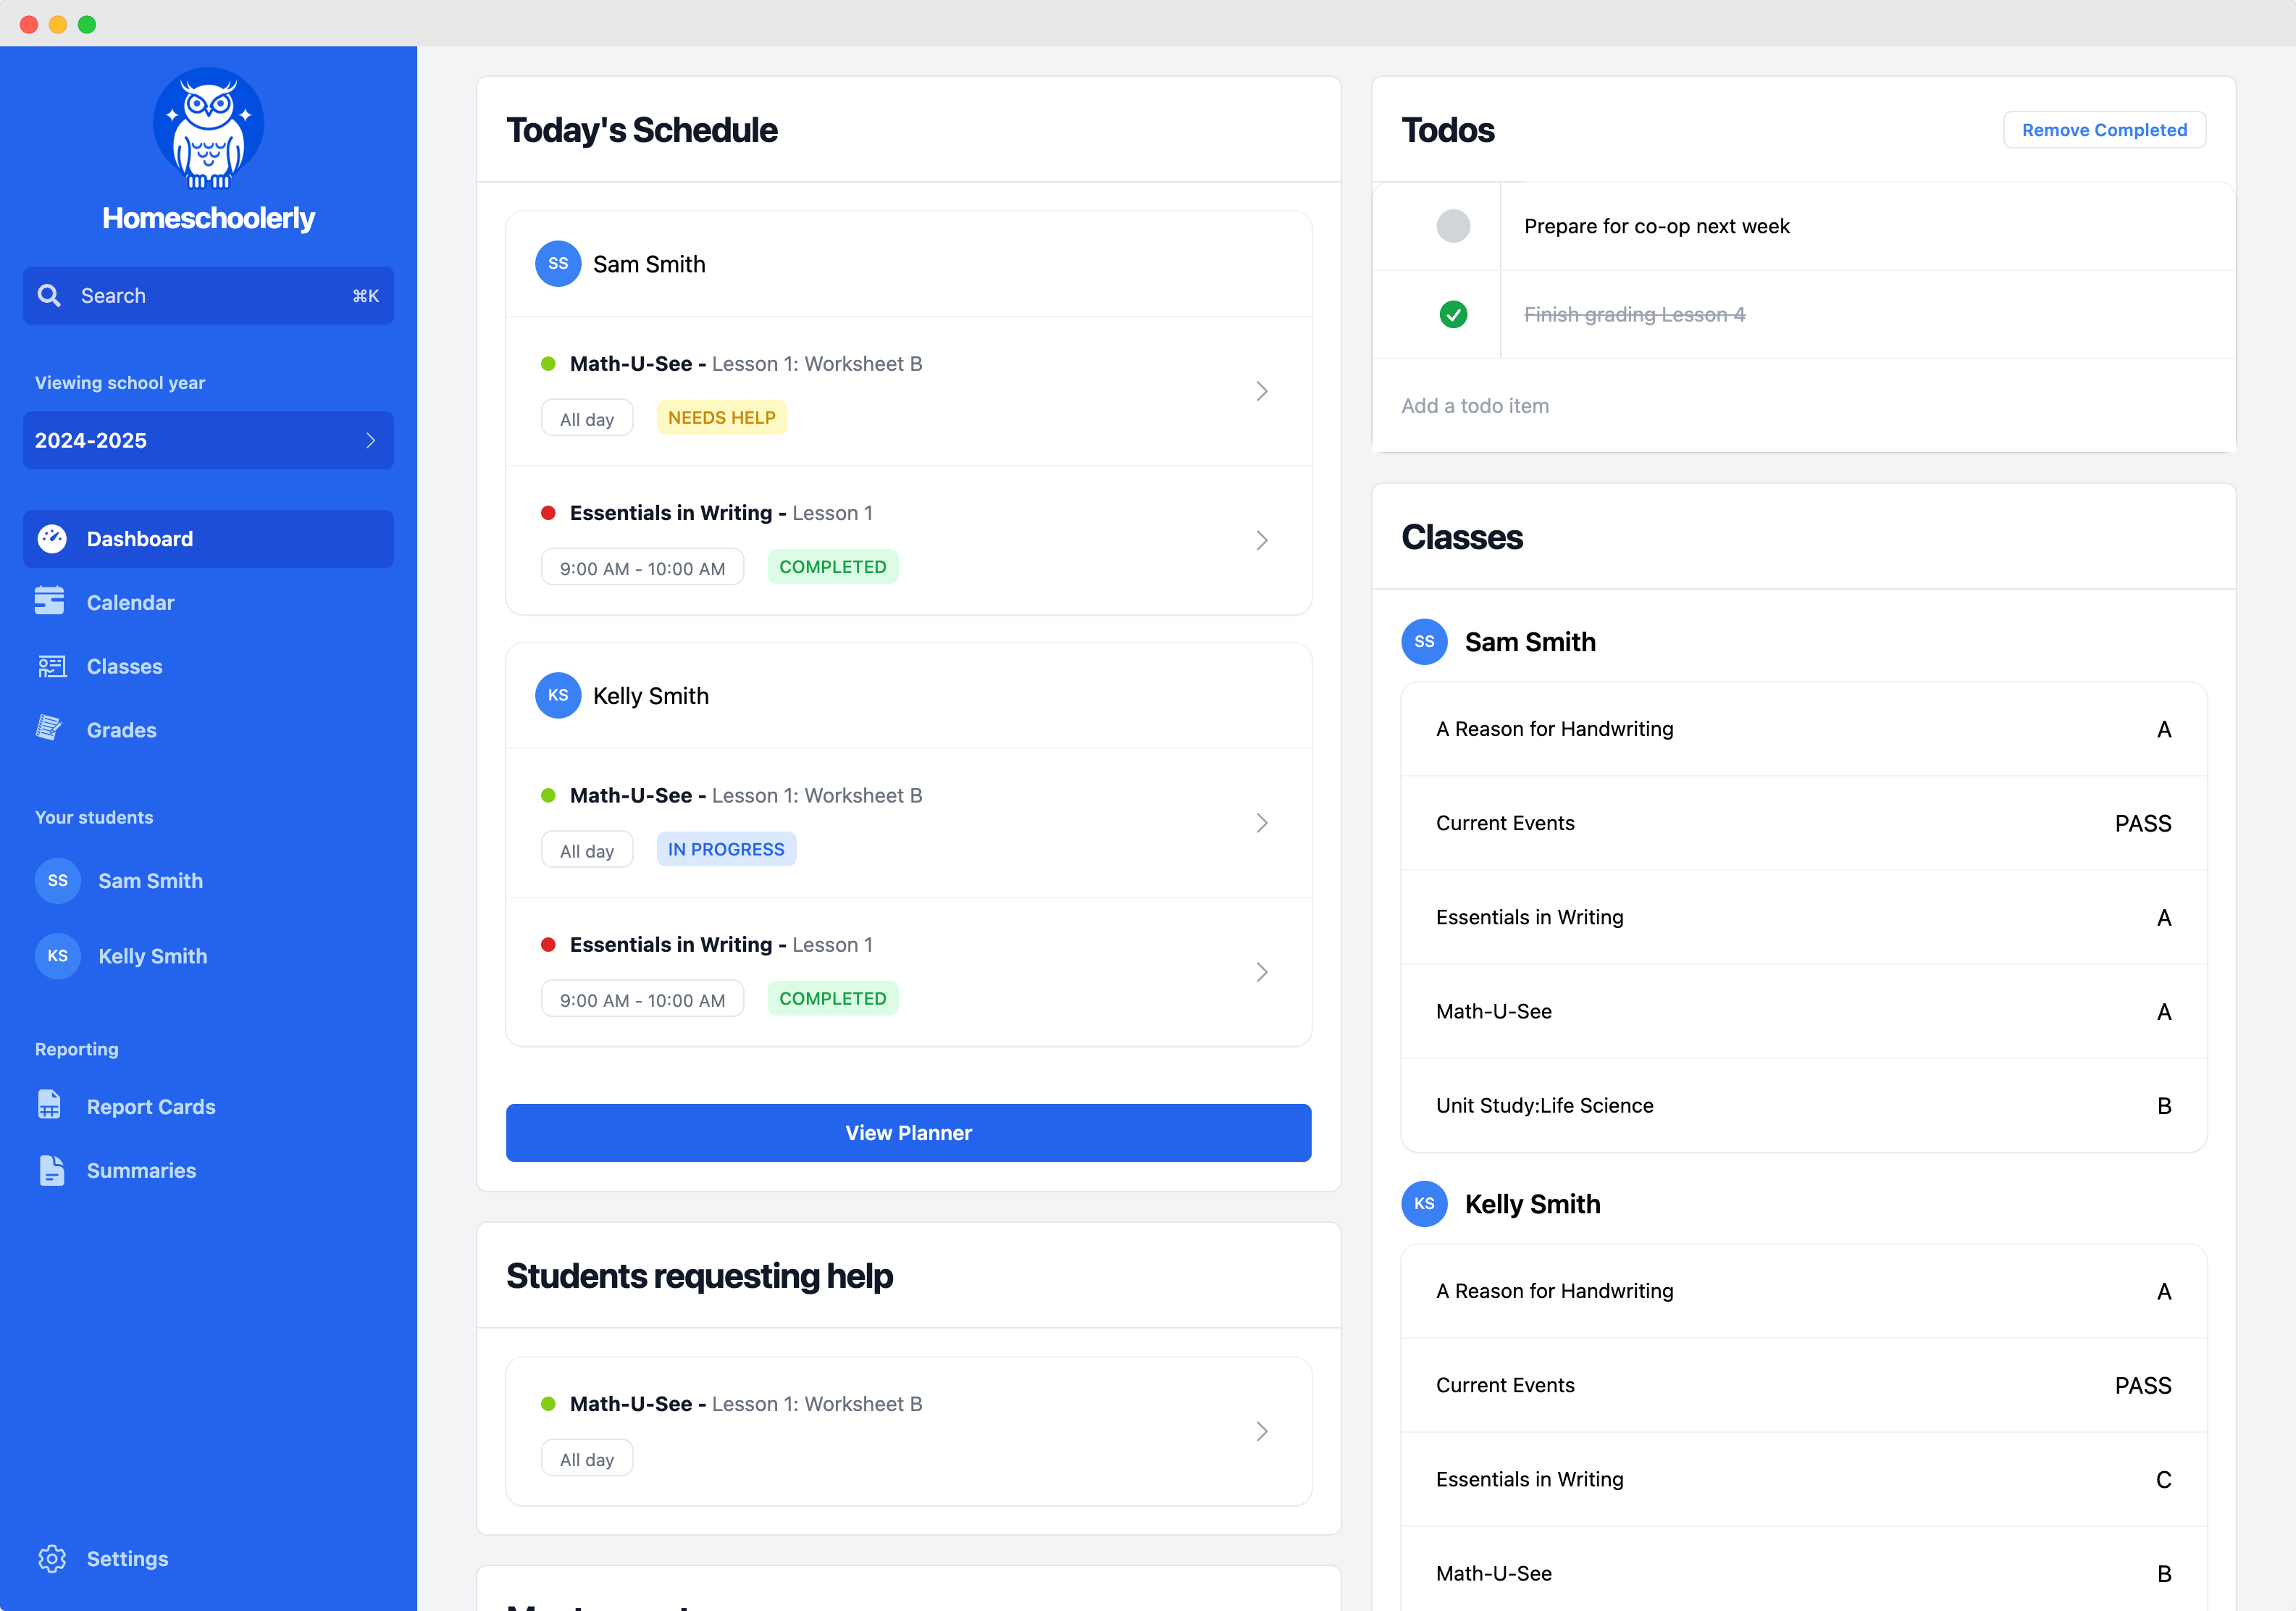Viewport: 2296px width, 1611px height.
Task: Click Remove Completed in Todos
Action: pyautogui.click(x=2104, y=129)
